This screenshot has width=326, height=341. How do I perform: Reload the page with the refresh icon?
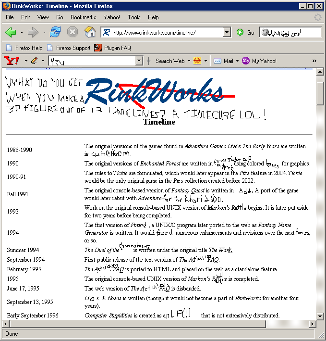55,32
